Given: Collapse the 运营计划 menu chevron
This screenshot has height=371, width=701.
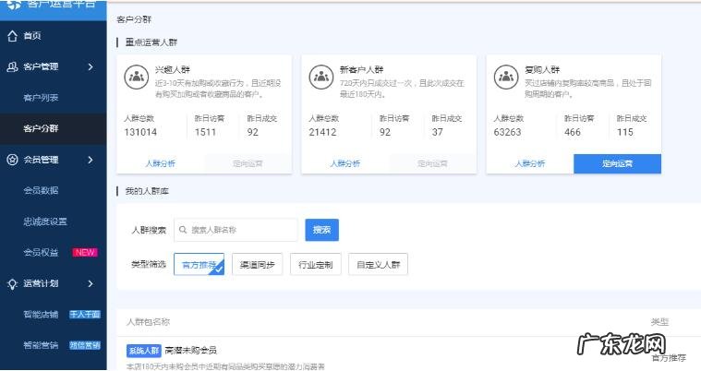Looking at the screenshot, I should tap(91, 284).
